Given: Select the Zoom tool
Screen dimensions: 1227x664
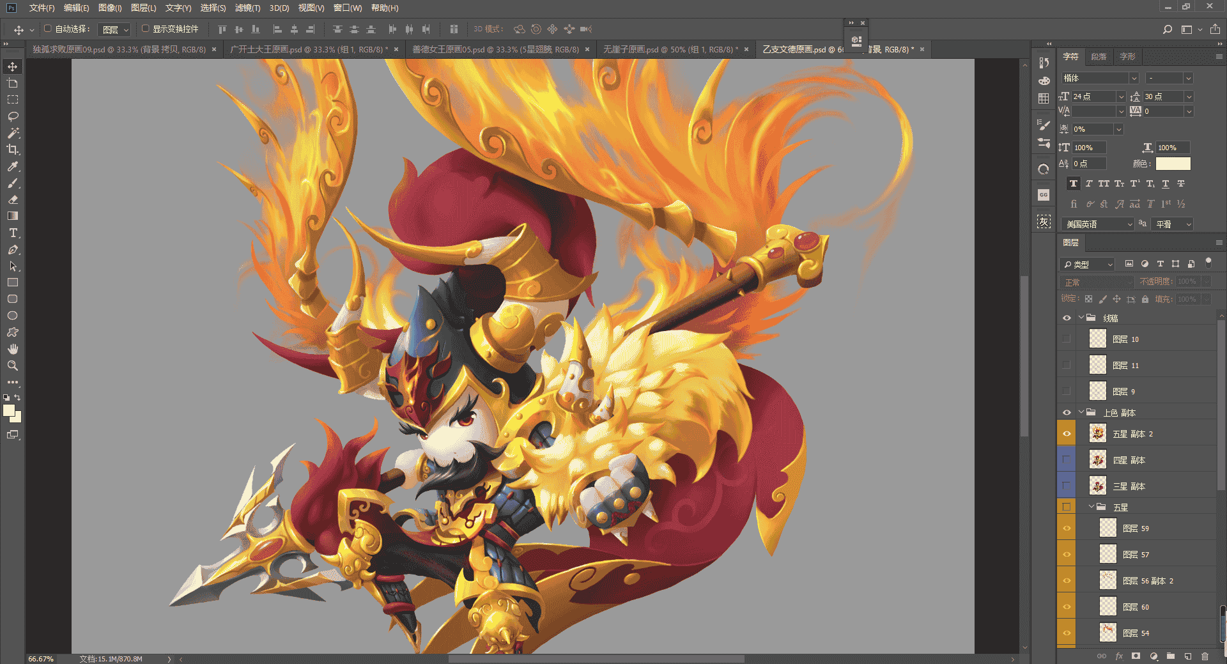Looking at the screenshot, I should (x=12, y=366).
